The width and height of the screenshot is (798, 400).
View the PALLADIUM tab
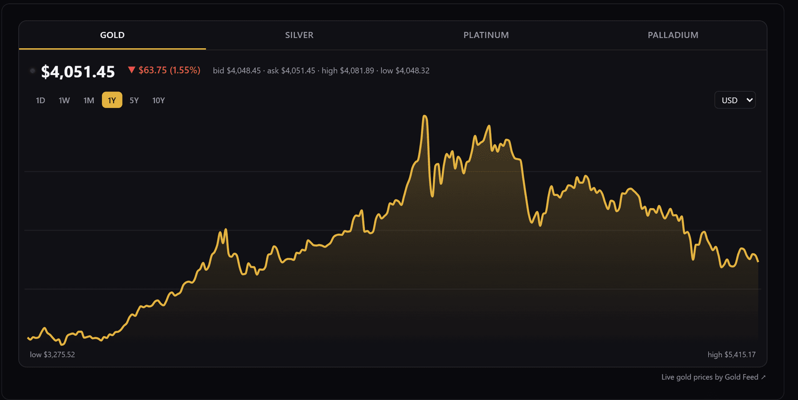point(673,35)
